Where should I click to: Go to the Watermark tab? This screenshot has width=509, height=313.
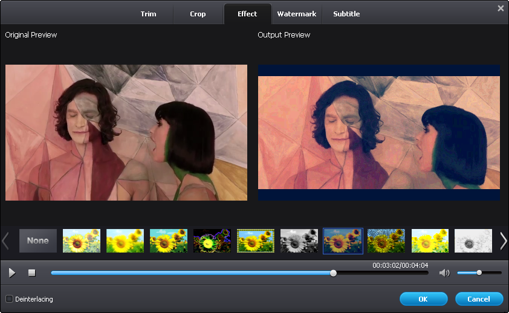tap(296, 14)
